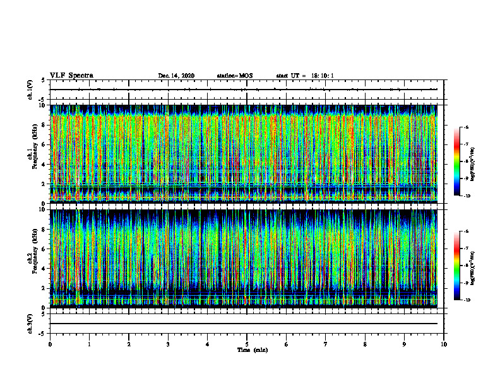Click the "8" kHz tick on ch.1 frequency axis
The width and height of the screenshot is (500, 386).
pyautogui.click(x=44, y=125)
